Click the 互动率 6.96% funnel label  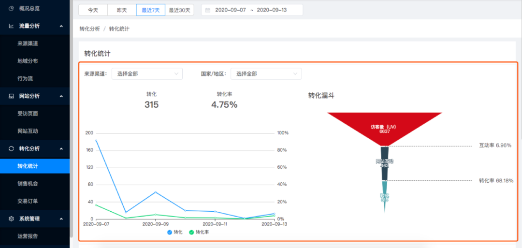point(495,146)
